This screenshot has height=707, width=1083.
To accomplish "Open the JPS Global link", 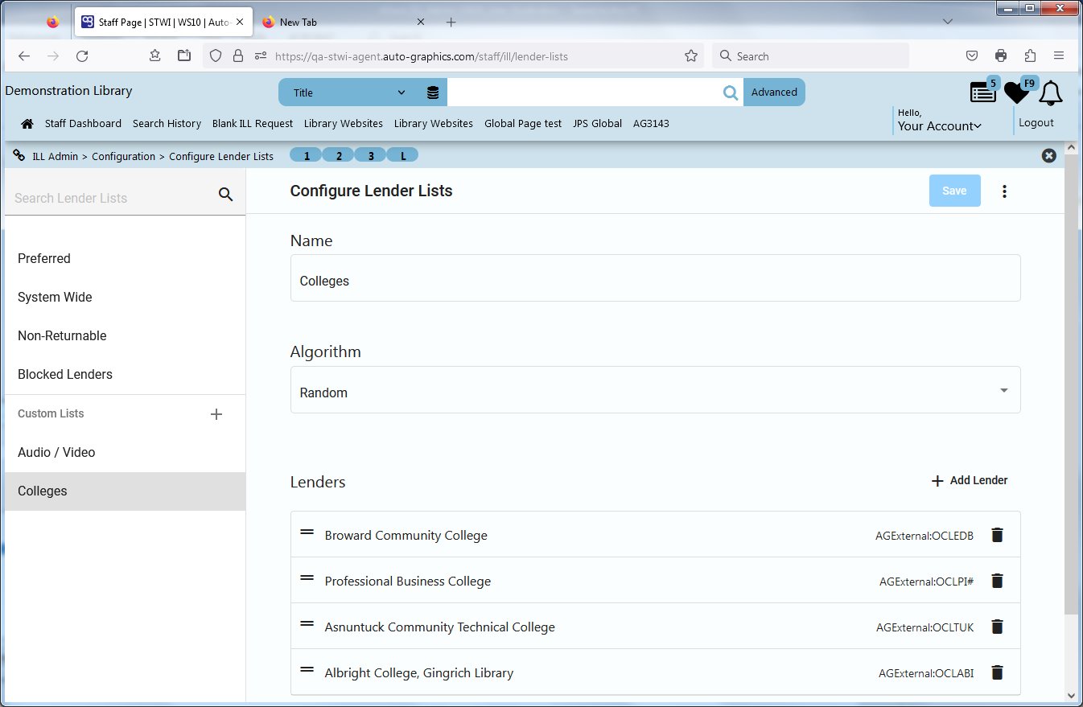I will click(597, 123).
